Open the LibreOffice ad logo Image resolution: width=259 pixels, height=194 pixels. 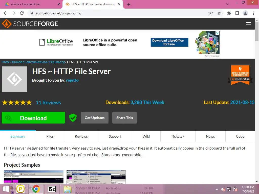pos(56,42)
